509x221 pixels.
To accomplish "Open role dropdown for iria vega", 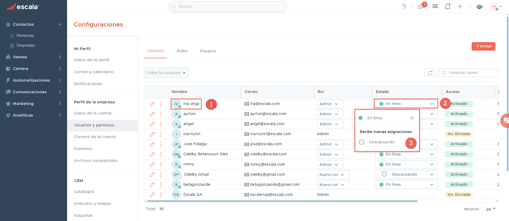I will click(x=330, y=104).
